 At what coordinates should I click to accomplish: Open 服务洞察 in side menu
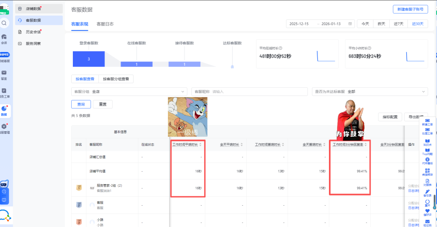click(x=39, y=44)
